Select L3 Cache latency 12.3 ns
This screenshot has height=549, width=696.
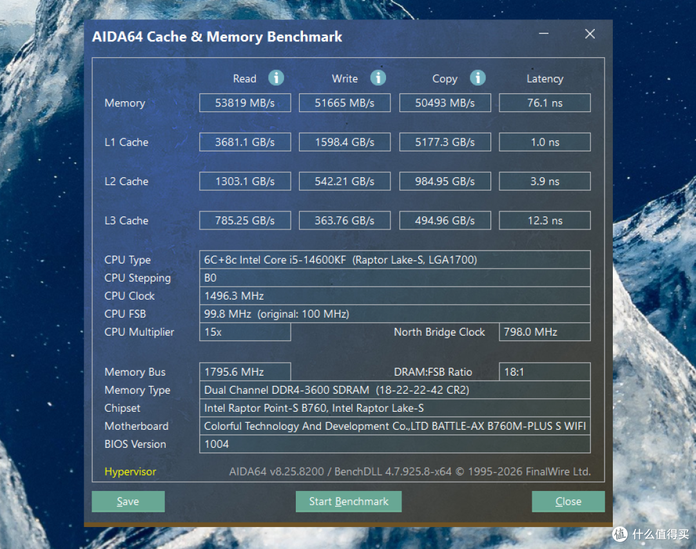pyautogui.click(x=545, y=220)
